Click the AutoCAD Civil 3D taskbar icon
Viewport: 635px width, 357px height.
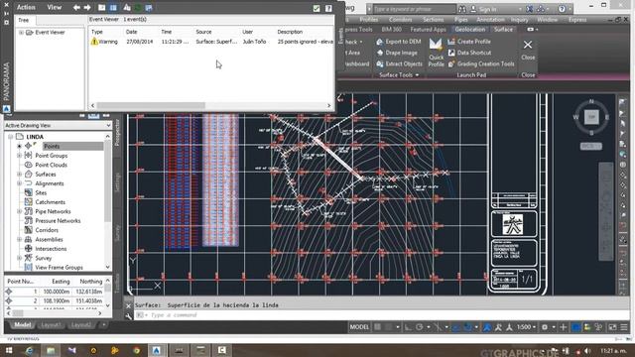pos(157,350)
